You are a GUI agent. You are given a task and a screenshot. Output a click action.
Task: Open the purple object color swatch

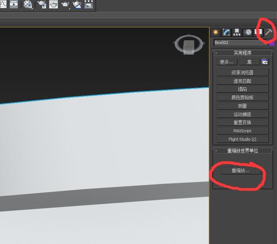[272, 43]
